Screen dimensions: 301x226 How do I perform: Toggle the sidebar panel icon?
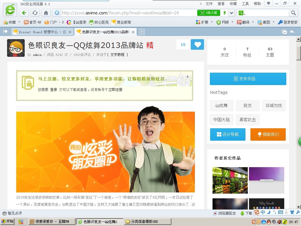pos(5,31)
